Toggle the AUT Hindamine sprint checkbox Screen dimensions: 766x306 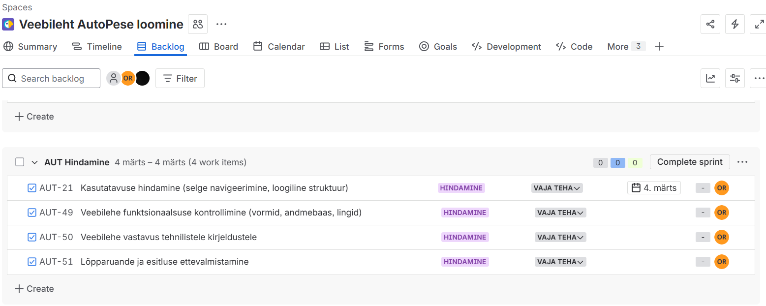(20, 162)
